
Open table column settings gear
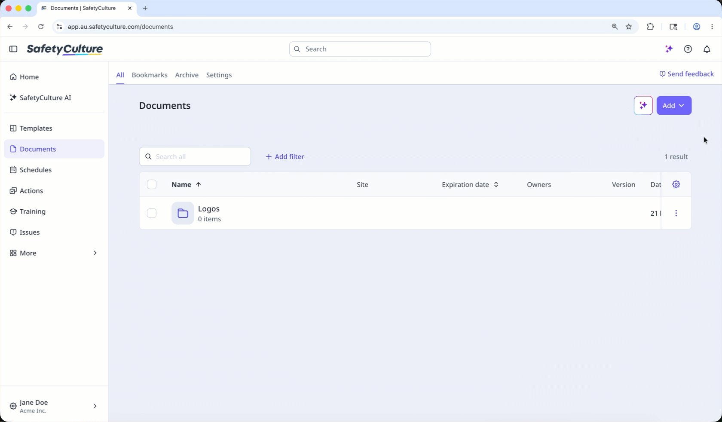[x=676, y=184]
